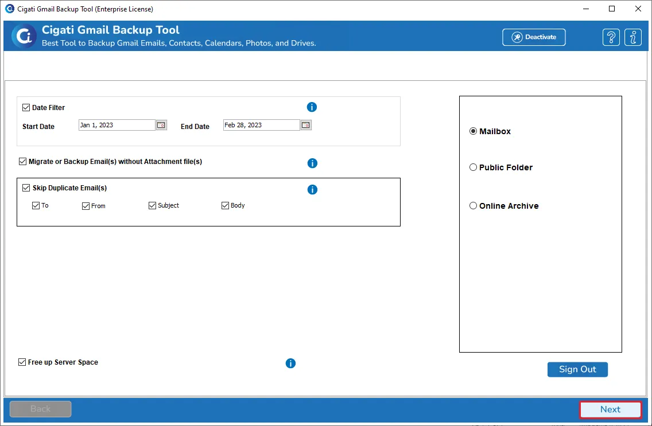Disable Free up Server Space
The width and height of the screenshot is (652, 426).
pyautogui.click(x=22, y=362)
